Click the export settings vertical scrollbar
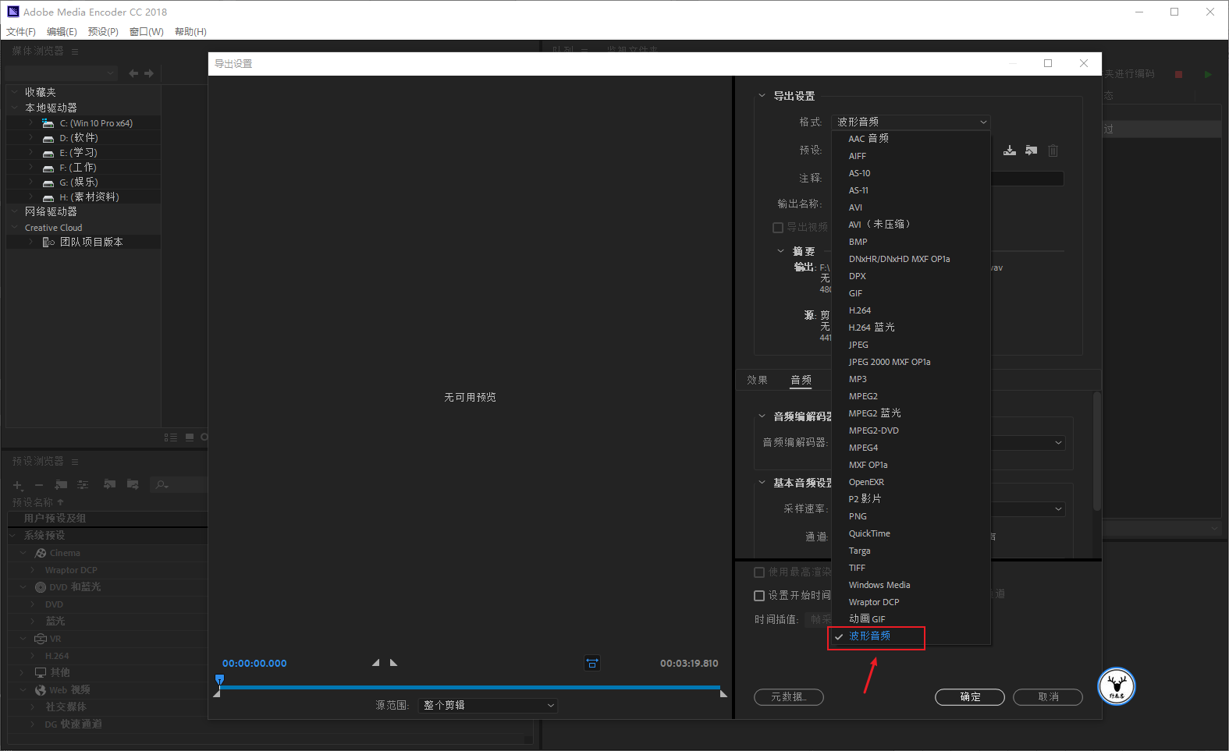 point(1097,452)
